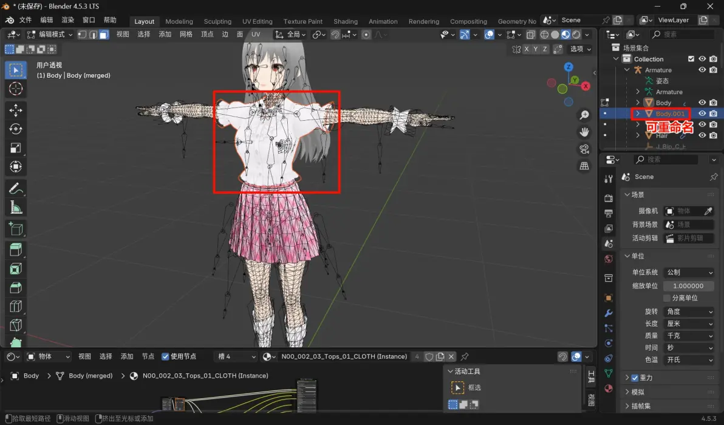
Task: Open the 编辑 menu
Action: click(47, 20)
